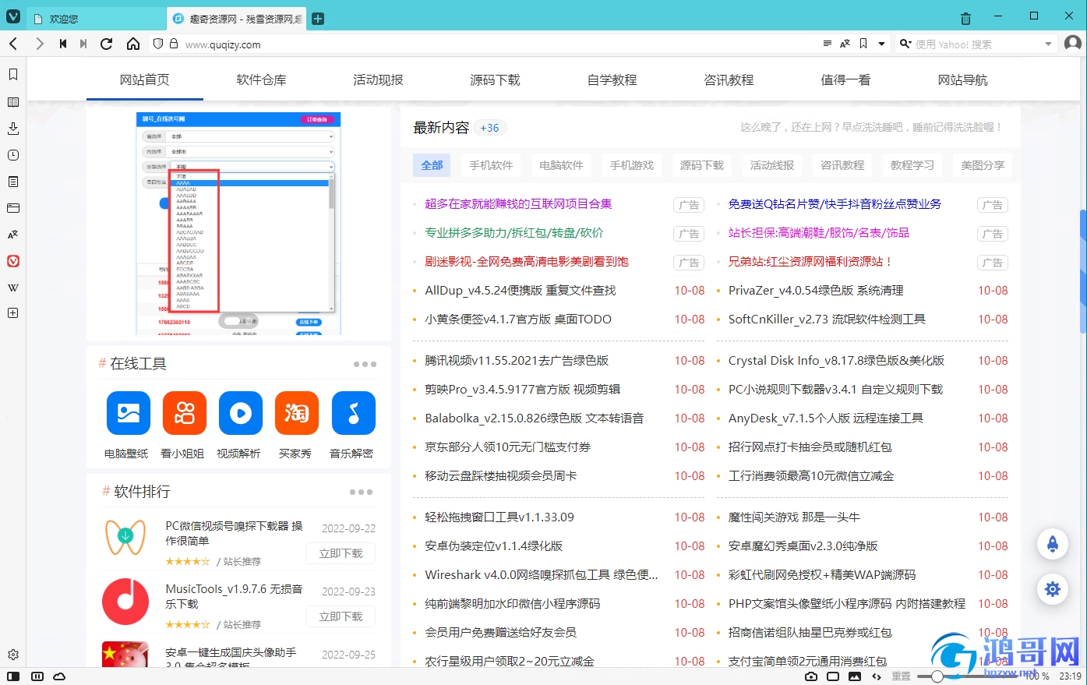
Task: Open browser settings gear in sidebar
Action: [x=13, y=655]
